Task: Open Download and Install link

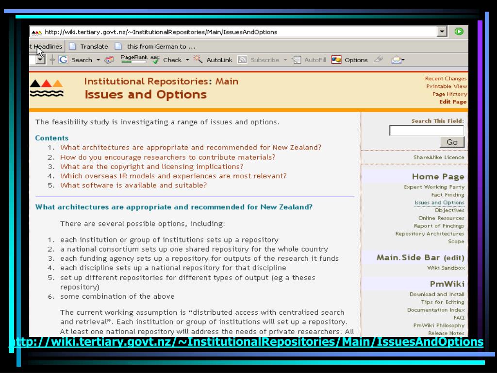Action: (437, 294)
